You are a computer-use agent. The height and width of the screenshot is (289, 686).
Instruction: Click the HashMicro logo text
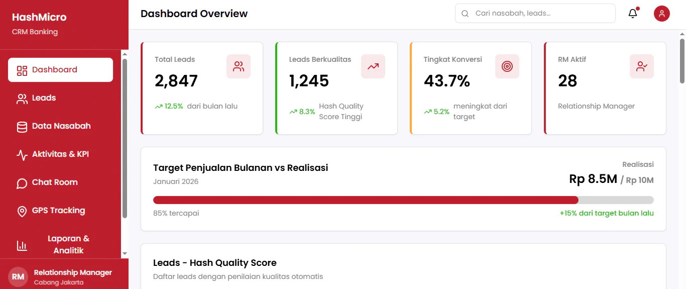point(39,18)
